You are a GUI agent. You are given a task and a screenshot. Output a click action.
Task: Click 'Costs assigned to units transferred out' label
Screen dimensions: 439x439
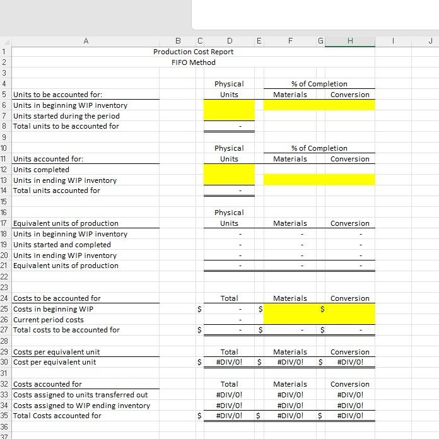(x=80, y=395)
